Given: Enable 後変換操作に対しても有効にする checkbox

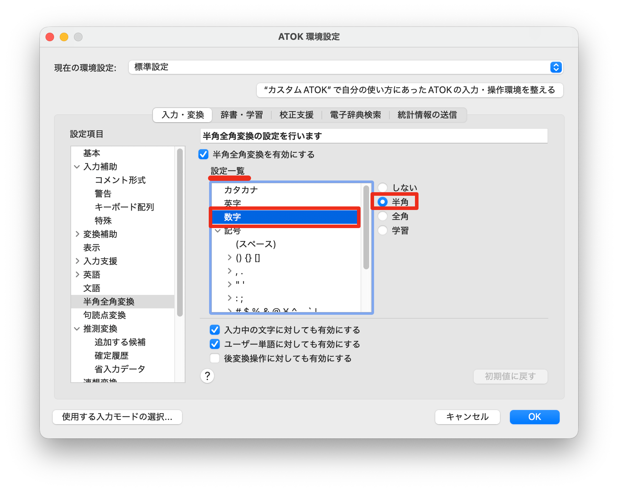Looking at the screenshot, I should coord(215,358).
